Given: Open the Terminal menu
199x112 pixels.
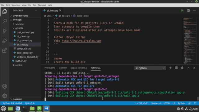Looking at the screenshot, I should (42, 5).
